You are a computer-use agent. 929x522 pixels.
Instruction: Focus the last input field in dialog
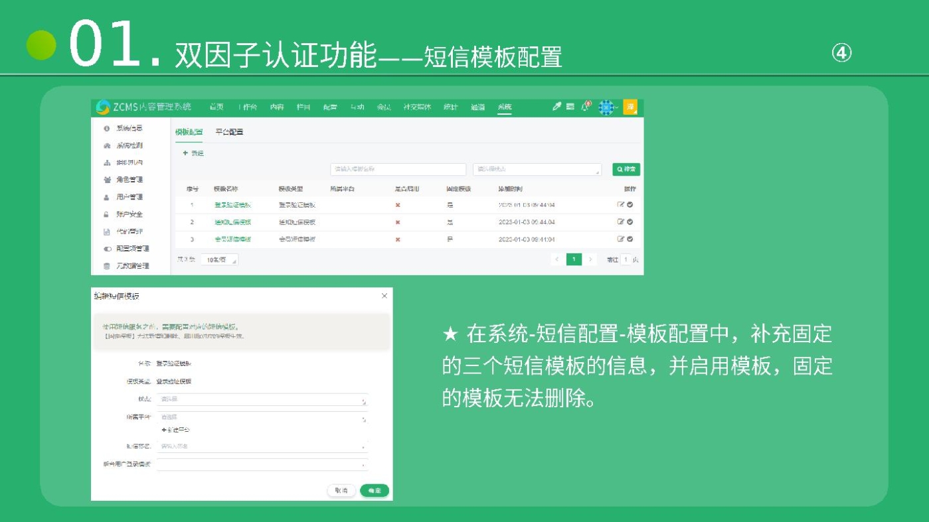[x=262, y=464]
